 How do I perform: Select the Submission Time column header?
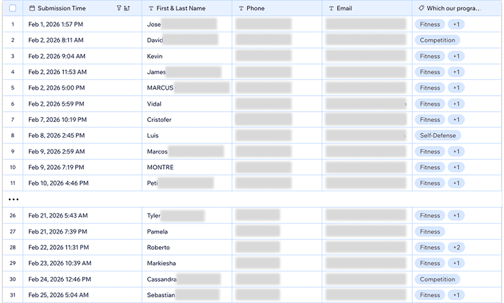point(83,8)
